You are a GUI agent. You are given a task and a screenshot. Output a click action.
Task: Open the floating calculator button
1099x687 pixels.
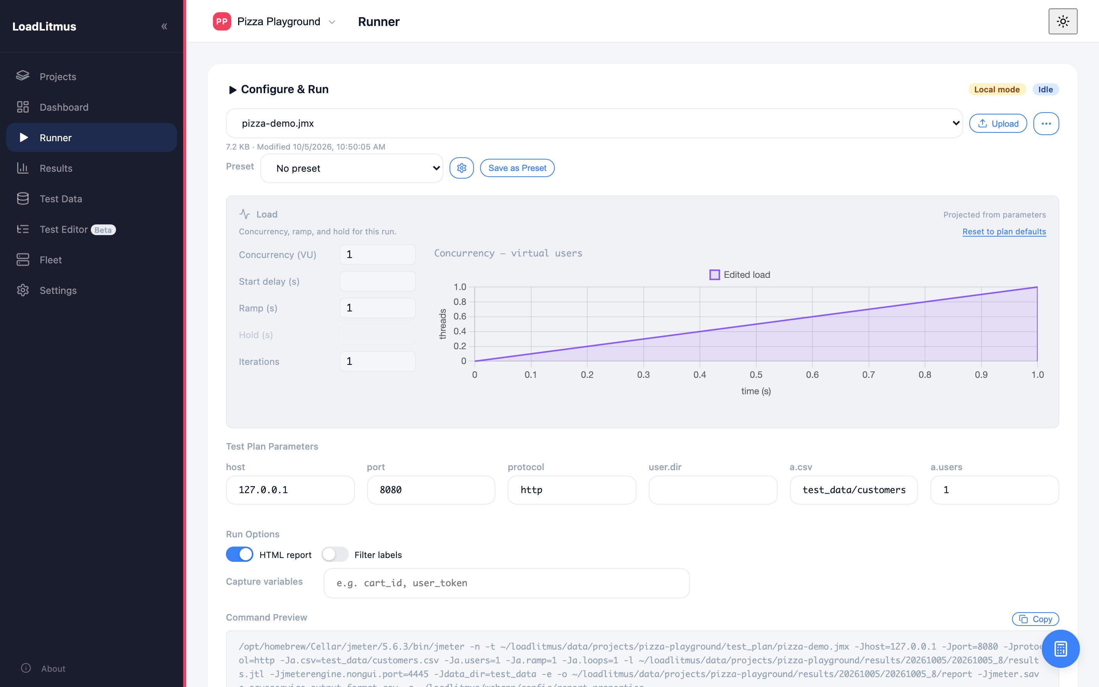point(1060,648)
